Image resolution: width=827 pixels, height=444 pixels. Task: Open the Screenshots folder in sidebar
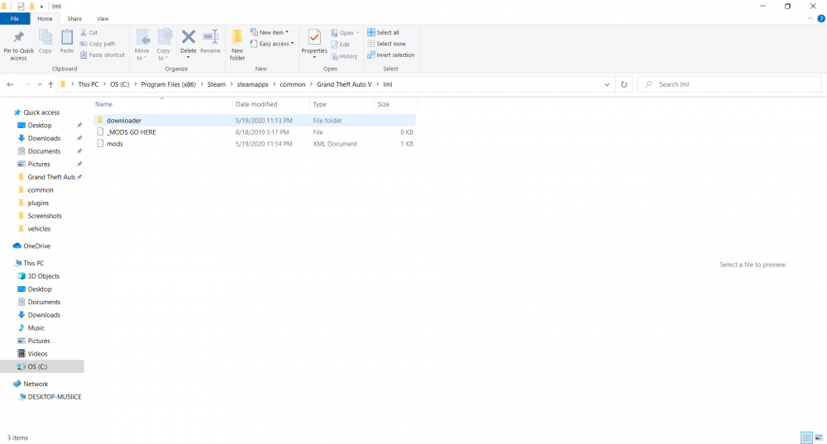[45, 216]
